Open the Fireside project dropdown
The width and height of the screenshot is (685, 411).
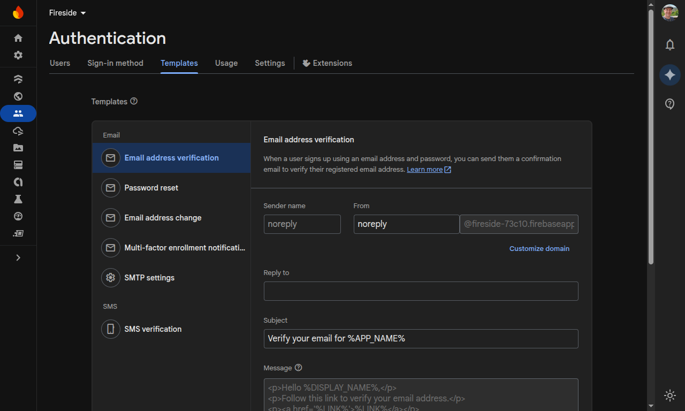coord(67,13)
